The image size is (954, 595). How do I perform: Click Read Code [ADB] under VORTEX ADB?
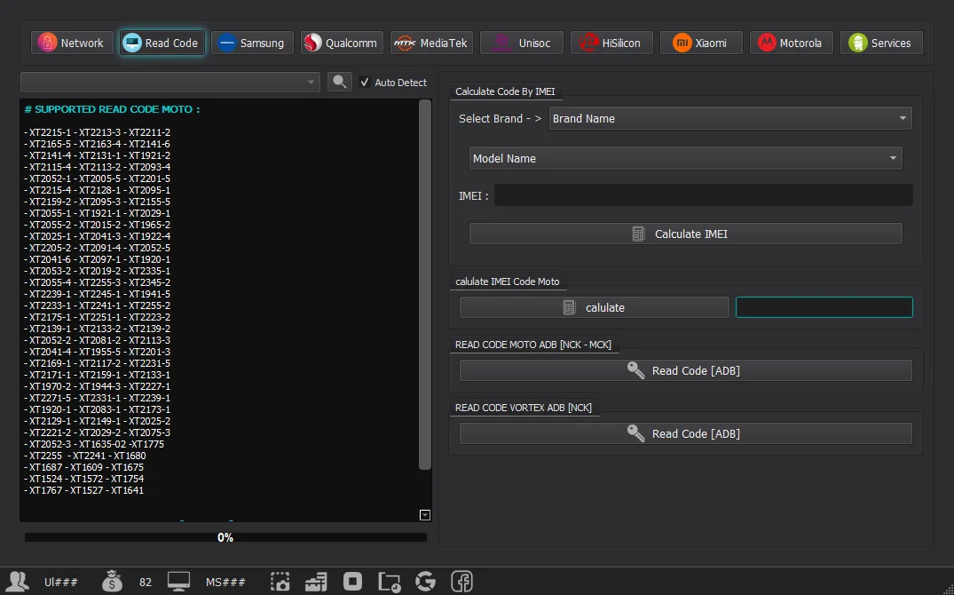pos(686,433)
